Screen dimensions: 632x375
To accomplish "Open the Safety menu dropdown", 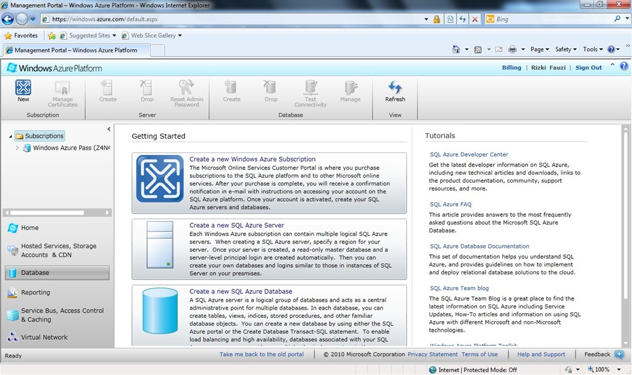I will pyautogui.click(x=566, y=49).
